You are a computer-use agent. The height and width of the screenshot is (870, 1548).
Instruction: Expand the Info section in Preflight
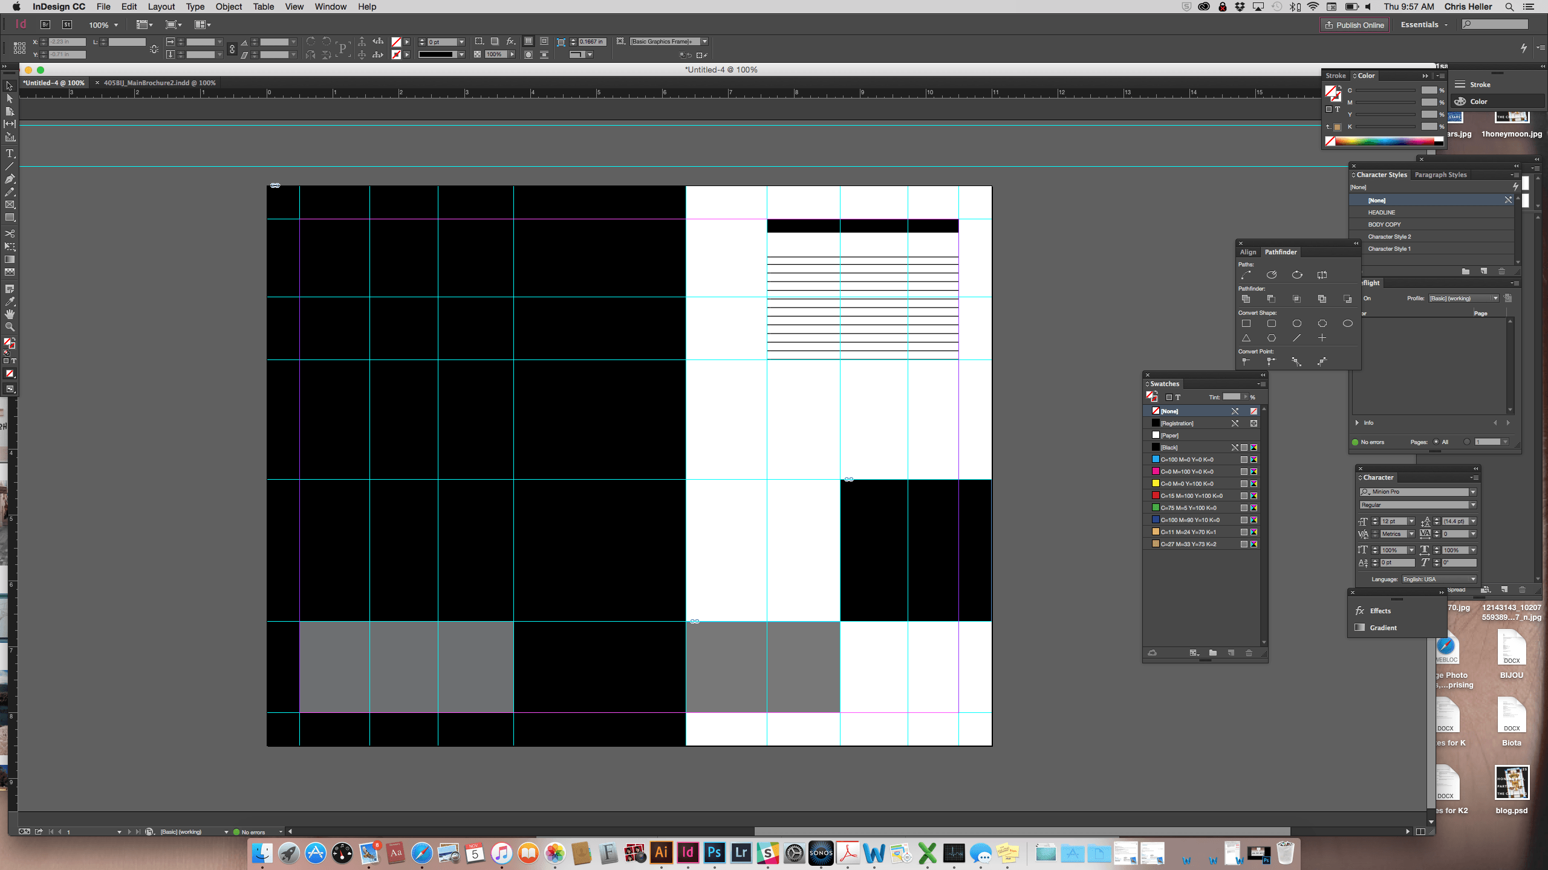click(x=1358, y=423)
